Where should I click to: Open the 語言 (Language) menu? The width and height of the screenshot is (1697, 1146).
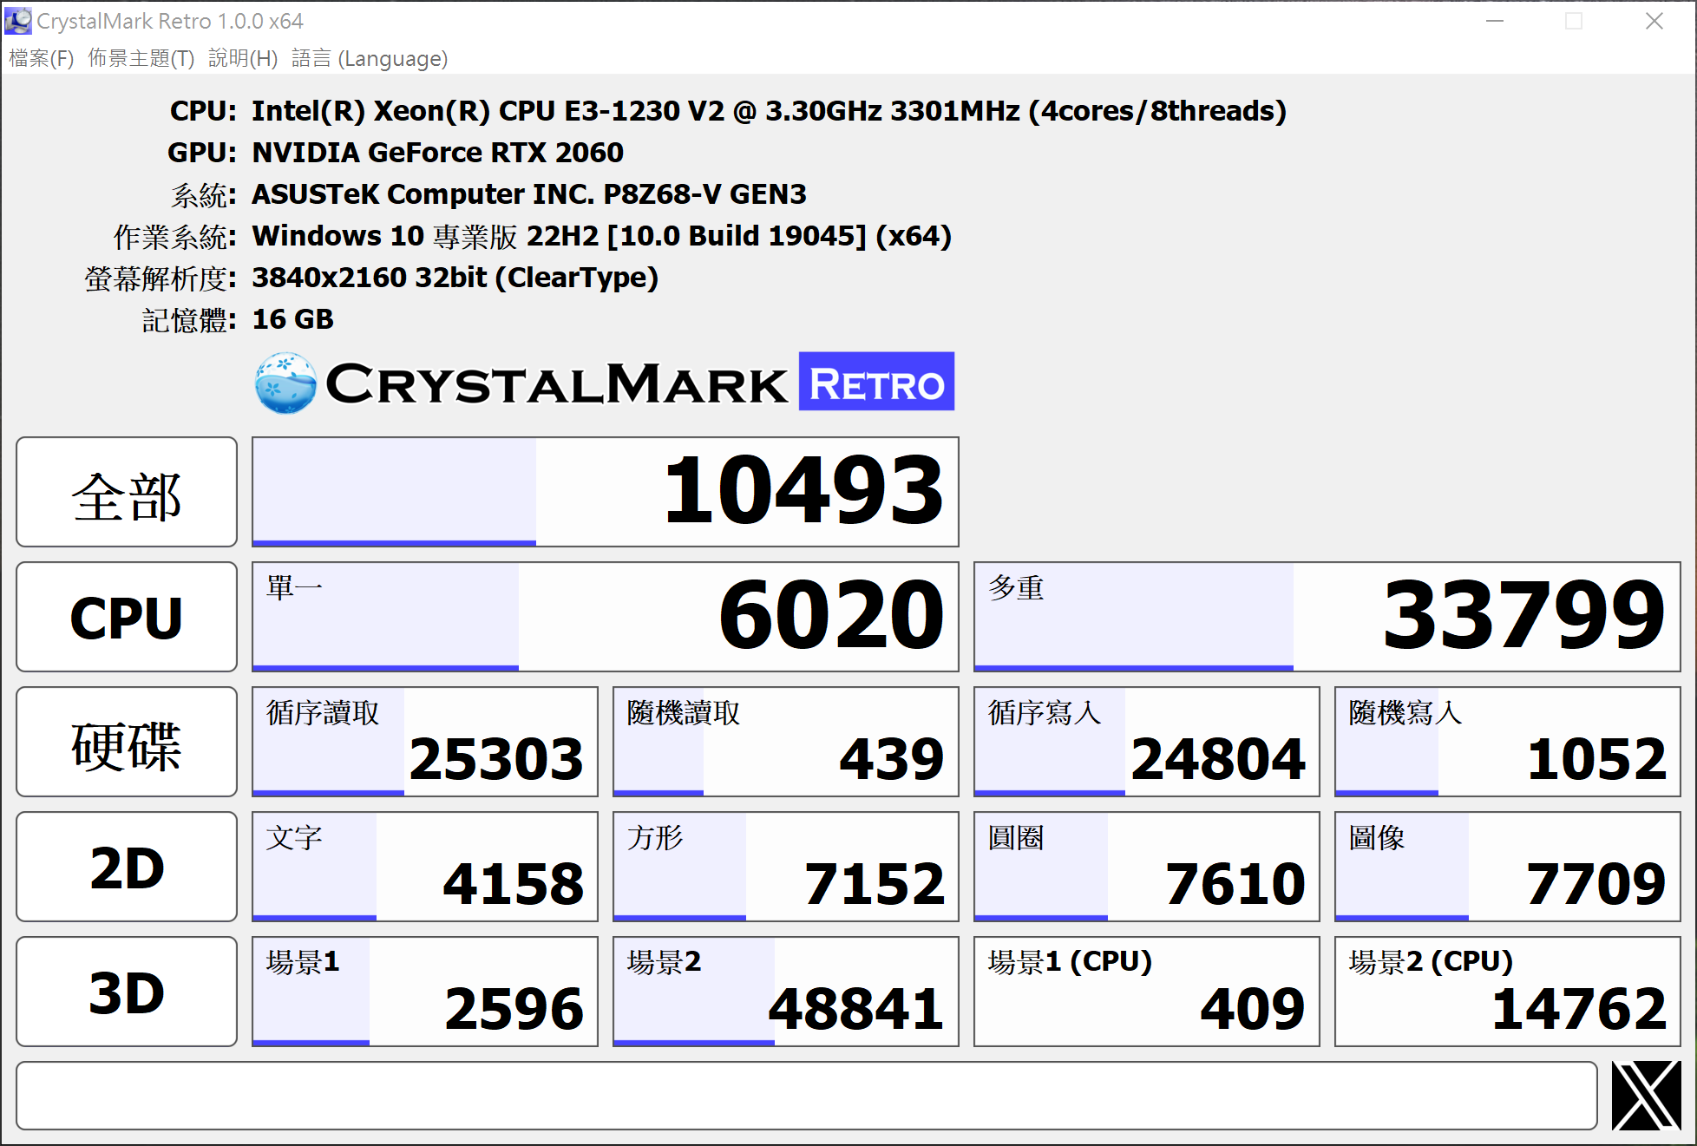[x=370, y=58]
